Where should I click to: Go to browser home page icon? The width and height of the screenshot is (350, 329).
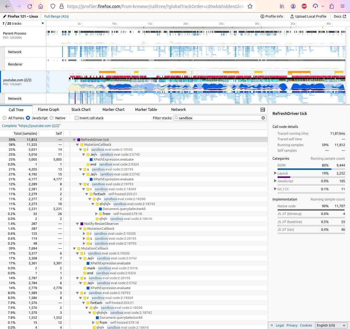click(x=40, y=6)
